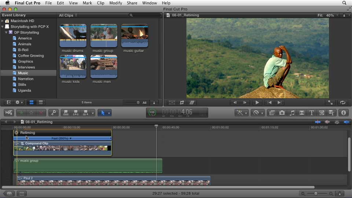Collapse the DP Storytelling event folder

[x=6, y=33]
